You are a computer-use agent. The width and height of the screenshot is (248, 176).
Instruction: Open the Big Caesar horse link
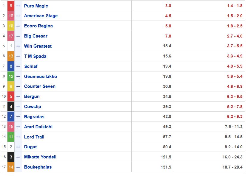click(36, 36)
